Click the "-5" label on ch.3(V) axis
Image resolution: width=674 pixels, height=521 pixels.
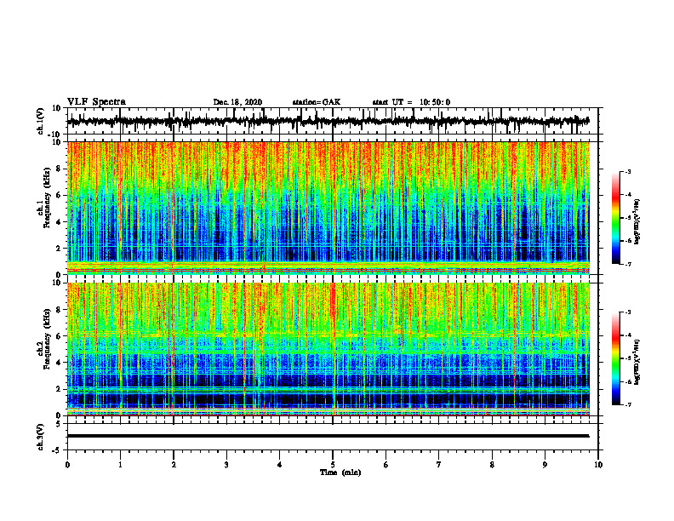point(57,450)
